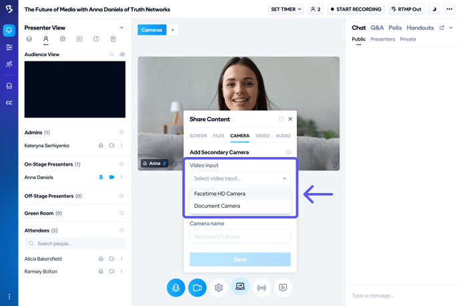This screenshot has height=306, width=459.
Task: Open the support headset sidebar icon
Action: (x=9, y=86)
